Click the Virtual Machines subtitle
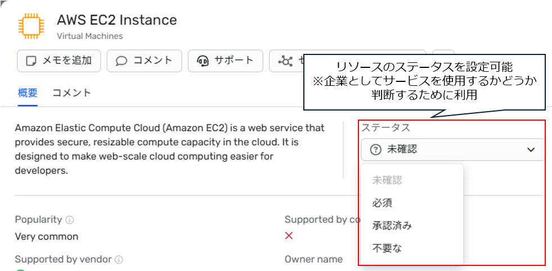 [x=90, y=36]
